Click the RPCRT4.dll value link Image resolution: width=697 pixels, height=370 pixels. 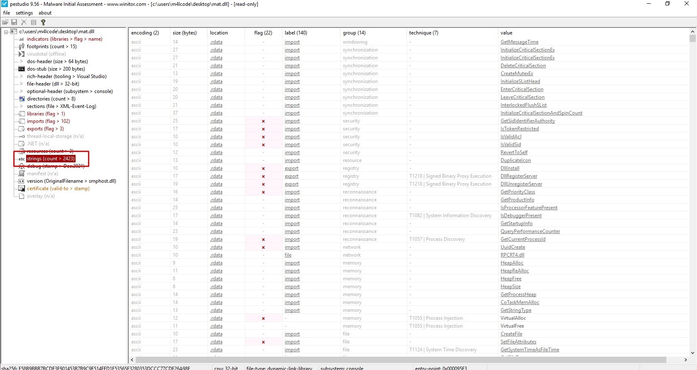pos(512,255)
